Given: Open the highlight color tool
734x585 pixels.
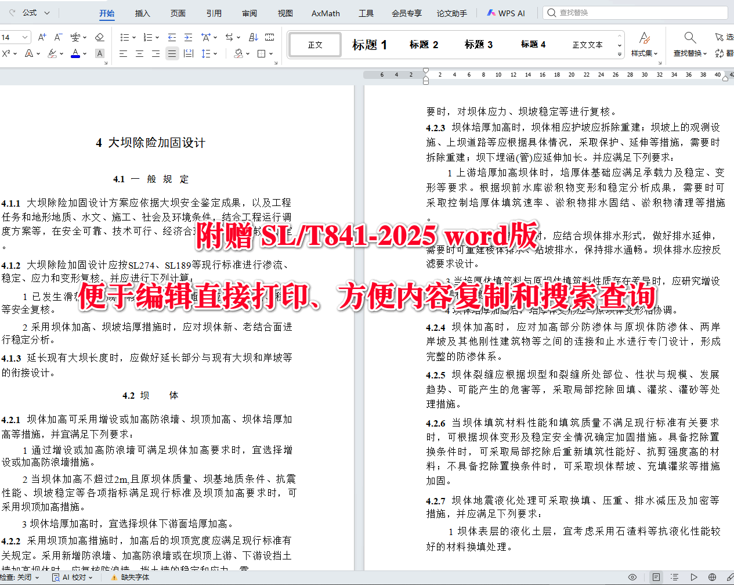Looking at the screenshot, I should 53,53.
